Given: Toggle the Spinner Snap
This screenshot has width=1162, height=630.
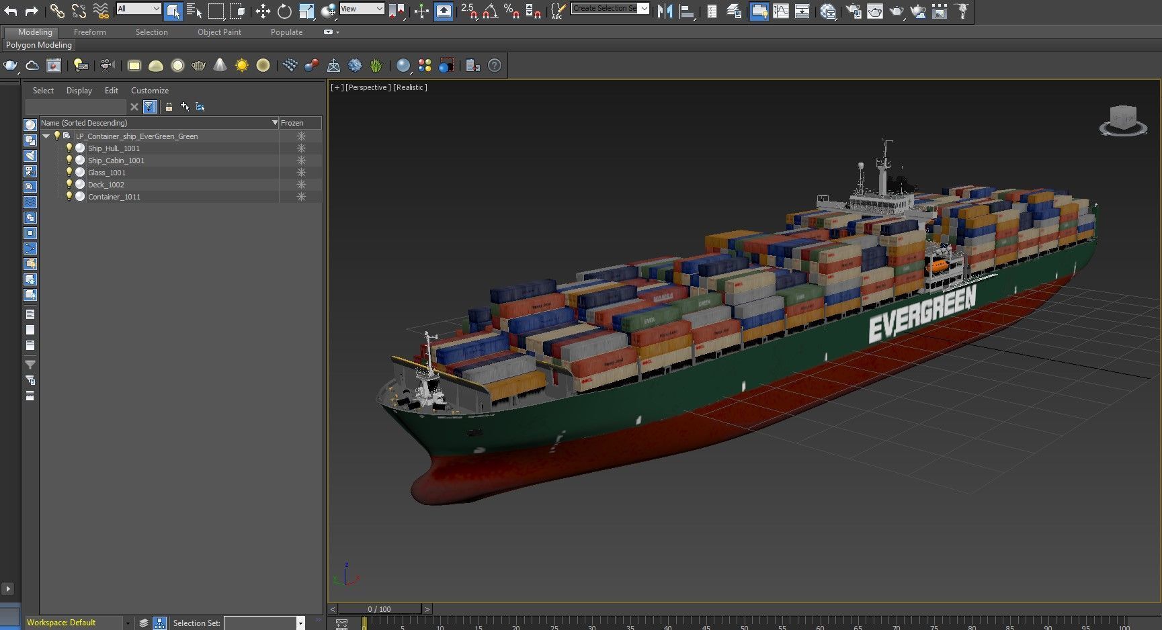Looking at the screenshot, I should click(534, 11).
